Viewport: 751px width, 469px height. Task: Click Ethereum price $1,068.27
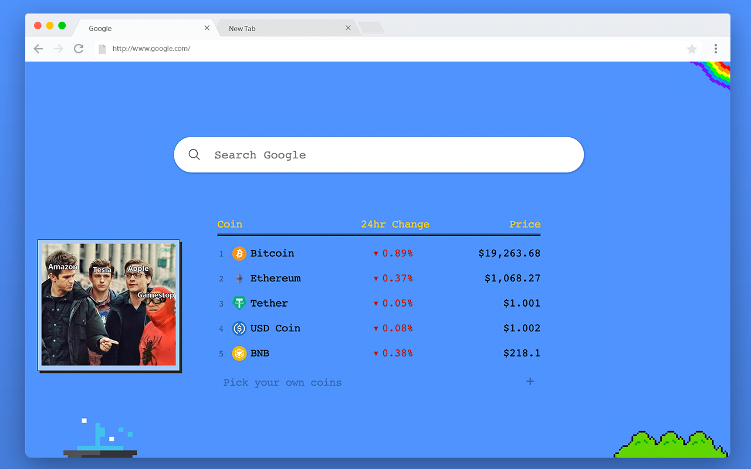[x=513, y=278]
